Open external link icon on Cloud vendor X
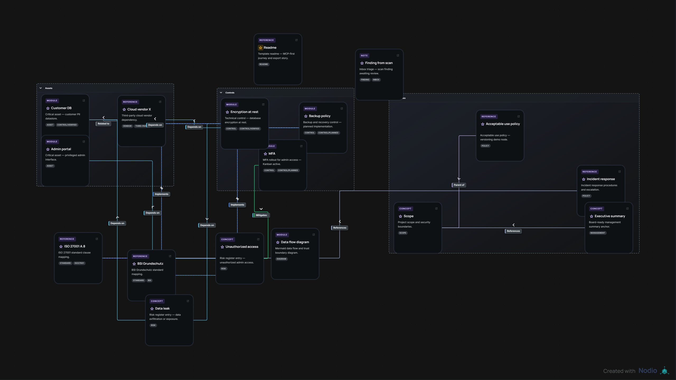Viewport: 676px width, 380px height. click(160, 102)
